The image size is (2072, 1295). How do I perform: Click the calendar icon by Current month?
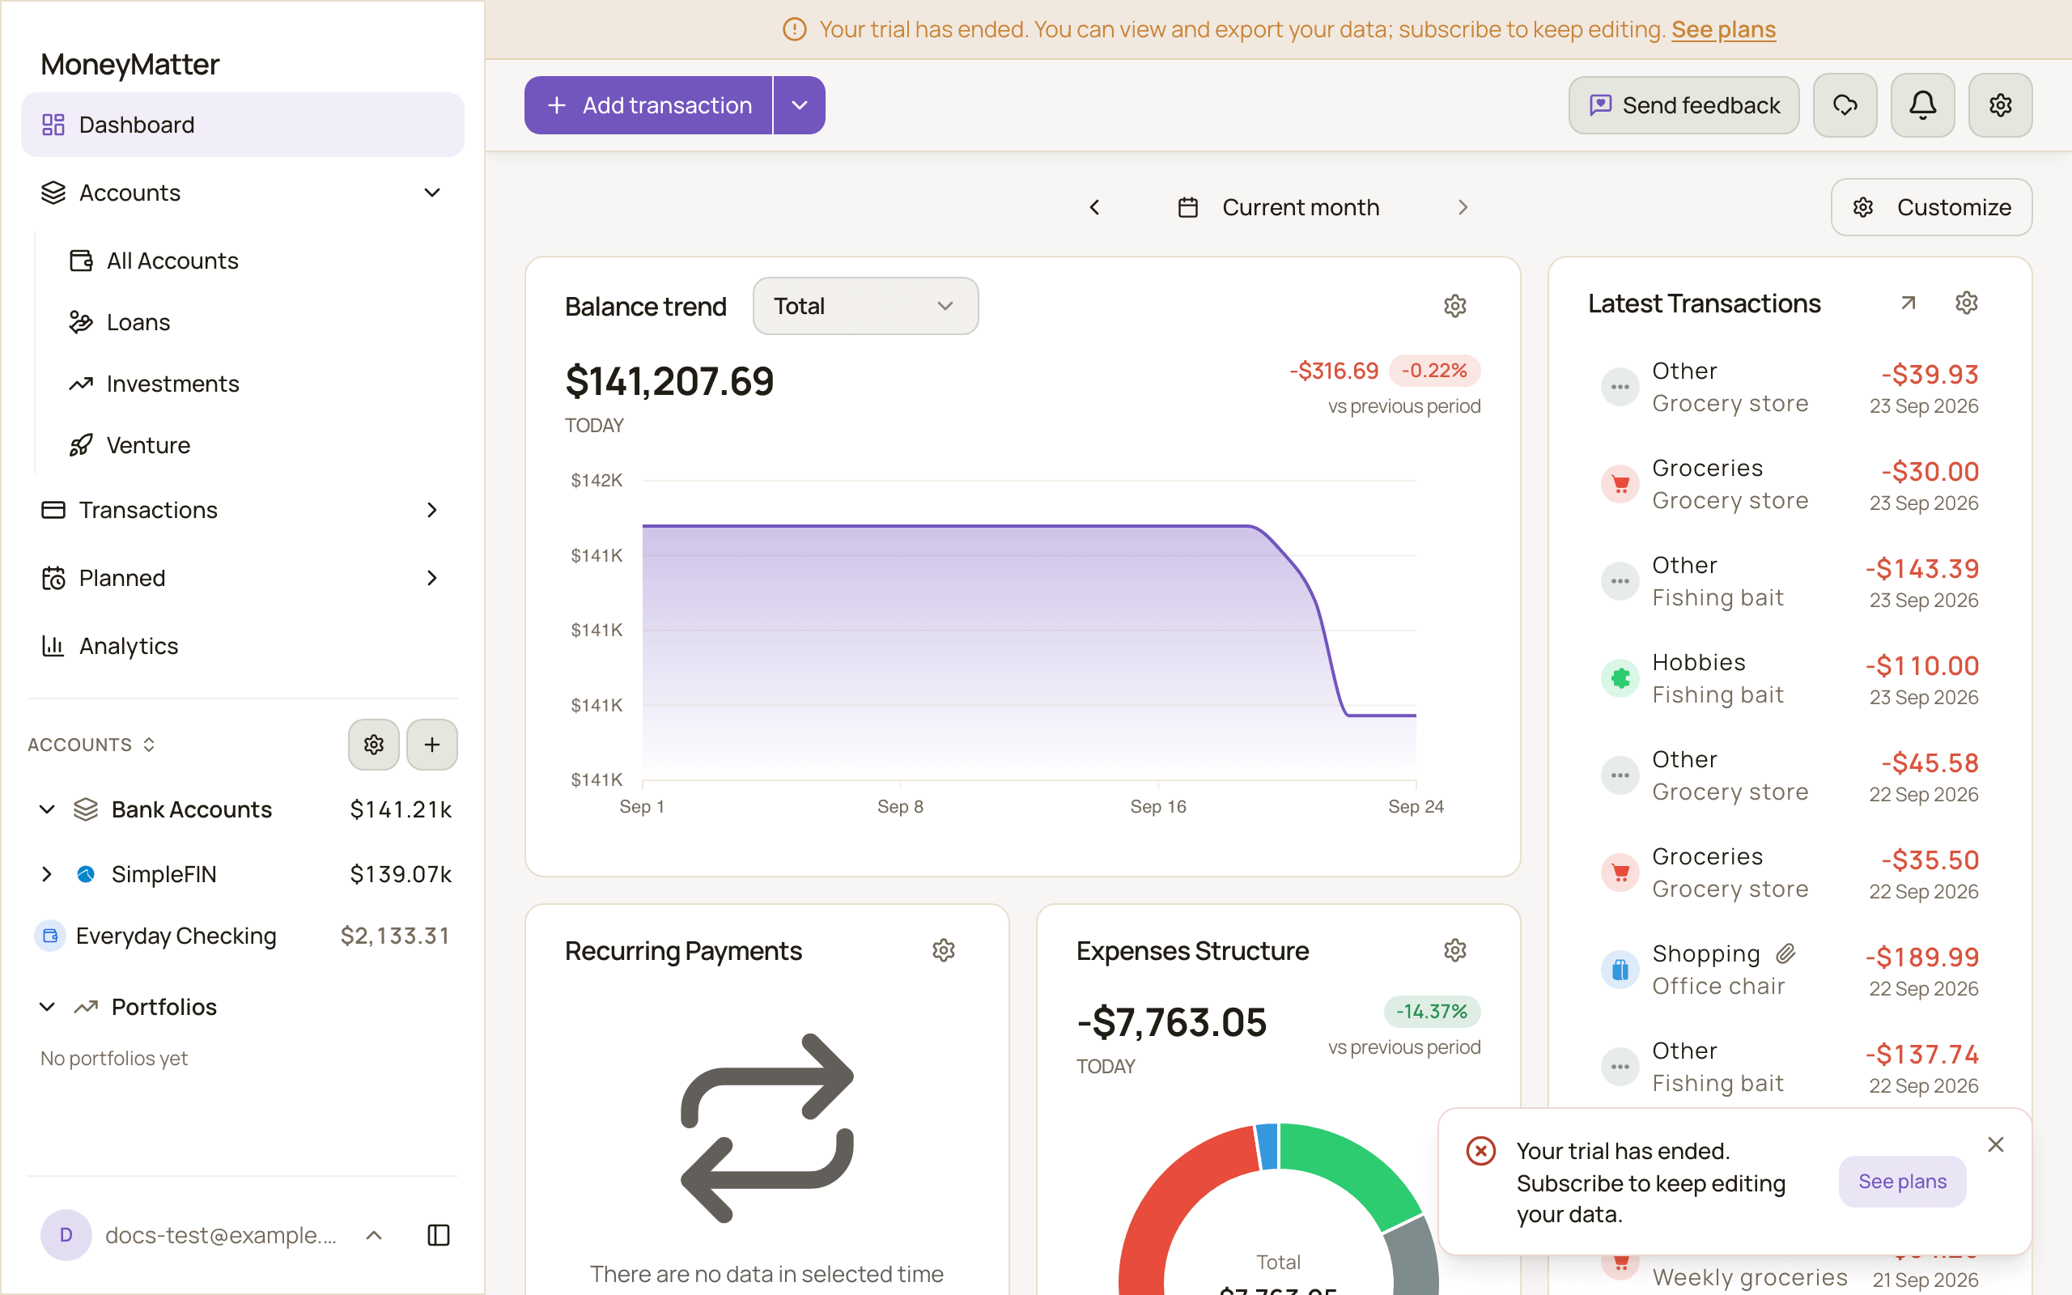1187,207
